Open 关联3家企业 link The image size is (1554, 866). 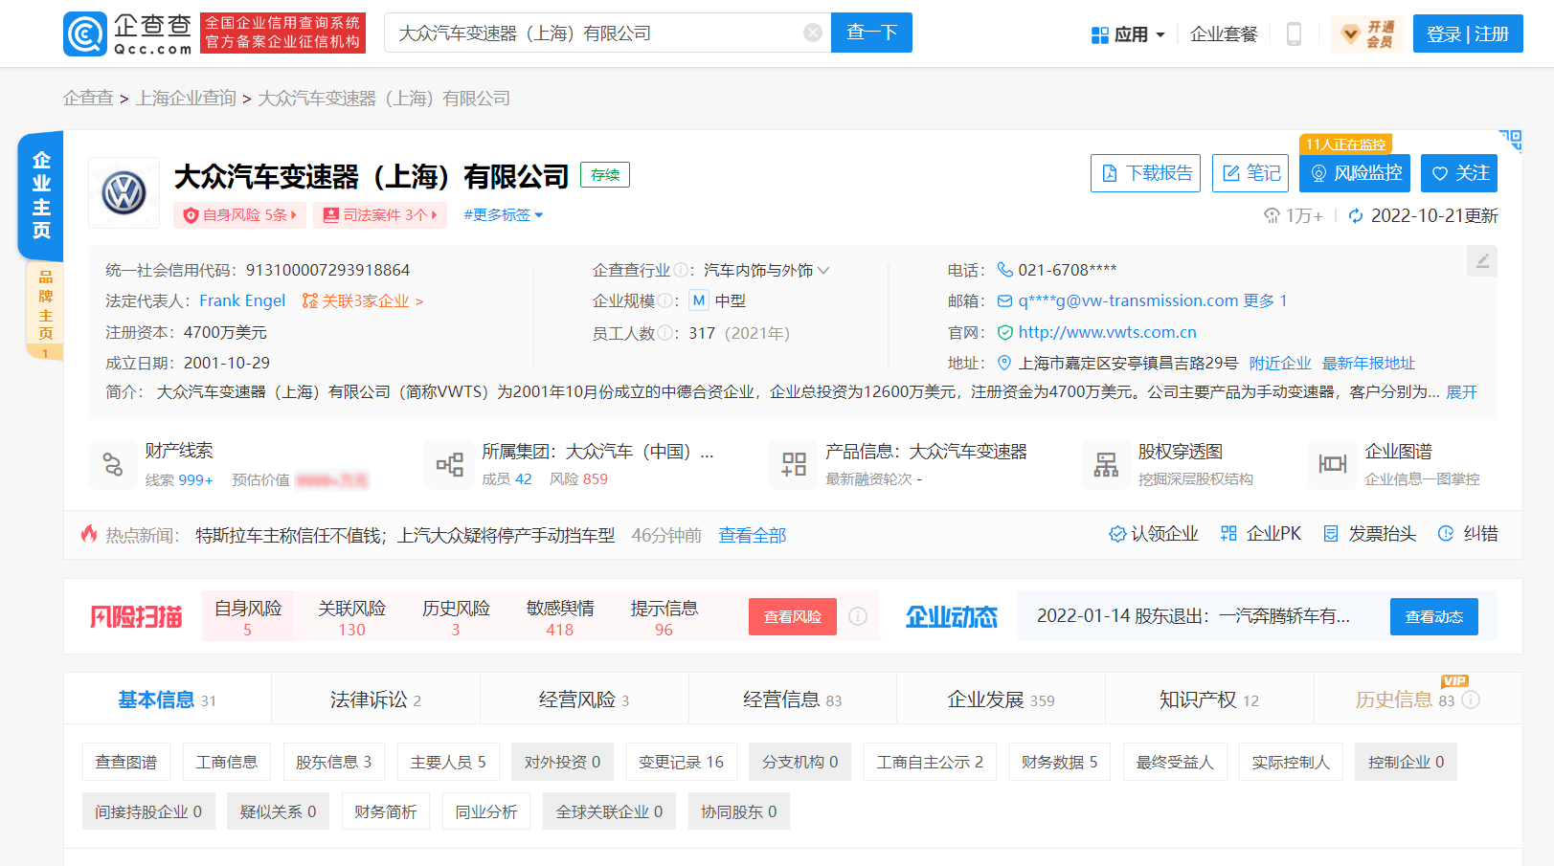pyautogui.click(x=363, y=300)
